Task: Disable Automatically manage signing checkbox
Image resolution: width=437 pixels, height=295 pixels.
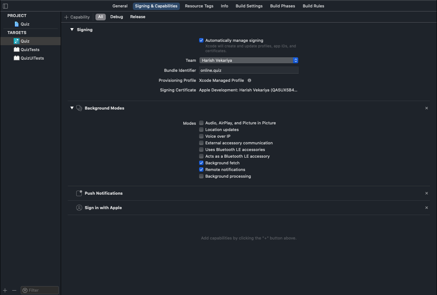Action: (x=201, y=40)
